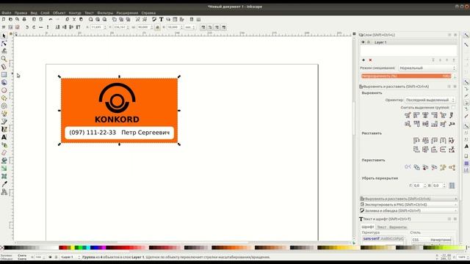This screenshot has height=264, width=470.
Task: Open the Layer 1 dropdown in status bar
Action: point(70,257)
